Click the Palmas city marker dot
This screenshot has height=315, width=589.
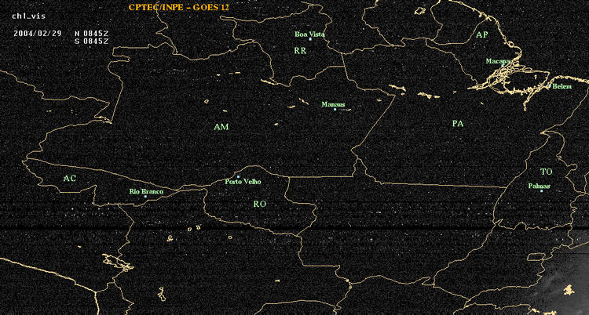coord(541,191)
